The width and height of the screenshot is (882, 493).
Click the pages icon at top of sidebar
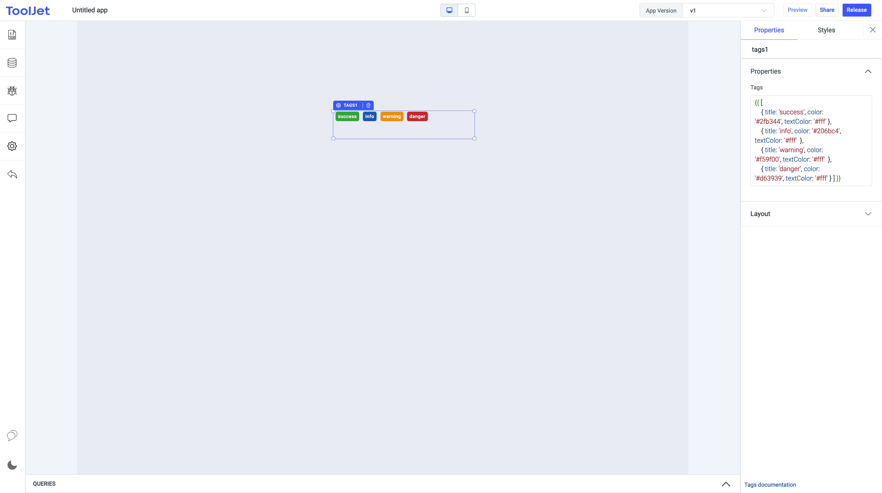coord(12,34)
